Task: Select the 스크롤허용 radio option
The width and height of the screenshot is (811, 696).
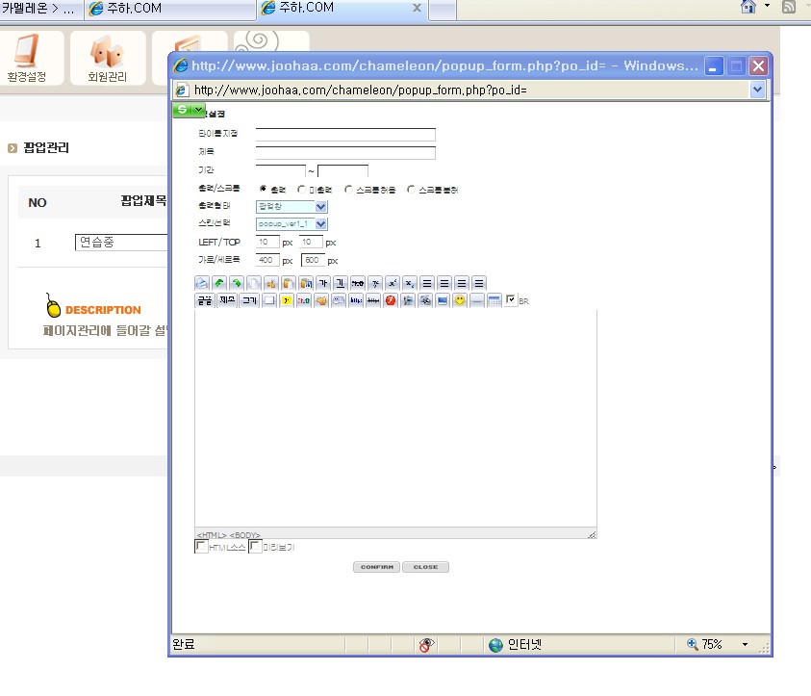Action: click(x=348, y=190)
